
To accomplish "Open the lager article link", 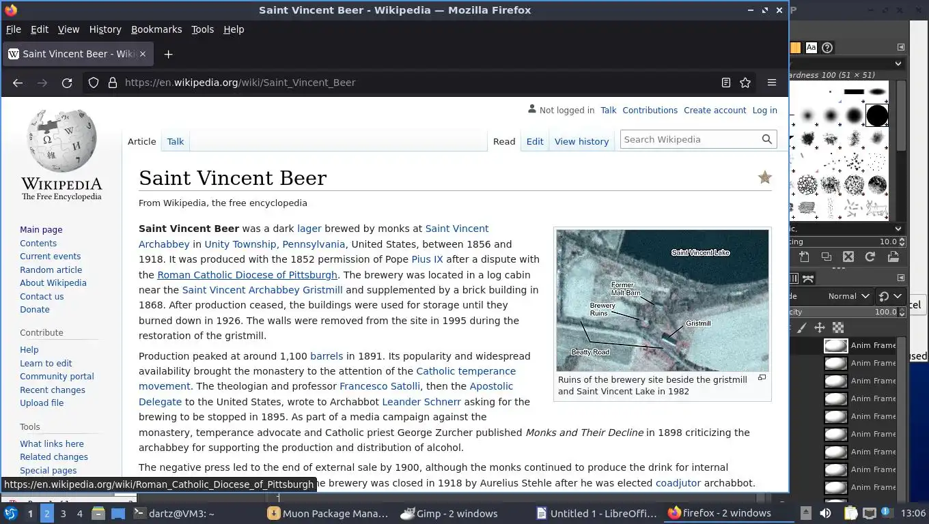I will 309,229.
